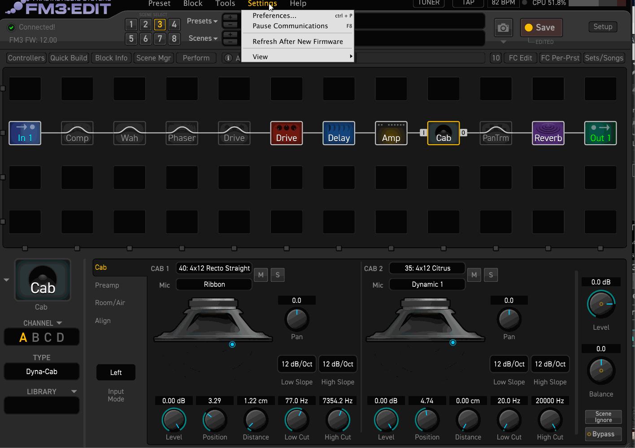Select the Wah block
Image resolution: width=635 pixels, height=448 pixels.
[130, 133]
